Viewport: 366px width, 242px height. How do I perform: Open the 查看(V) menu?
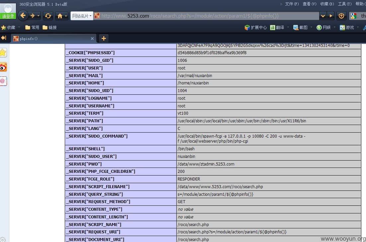[310, 4]
